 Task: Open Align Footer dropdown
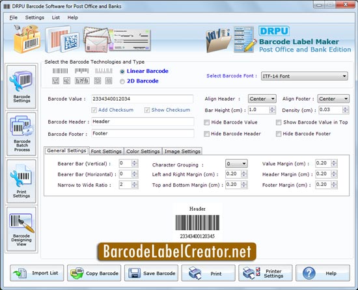pos(333,99)
